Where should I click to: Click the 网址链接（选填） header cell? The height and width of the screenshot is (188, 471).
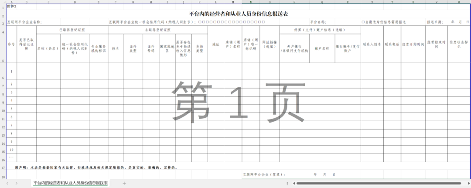coord(270,44)
